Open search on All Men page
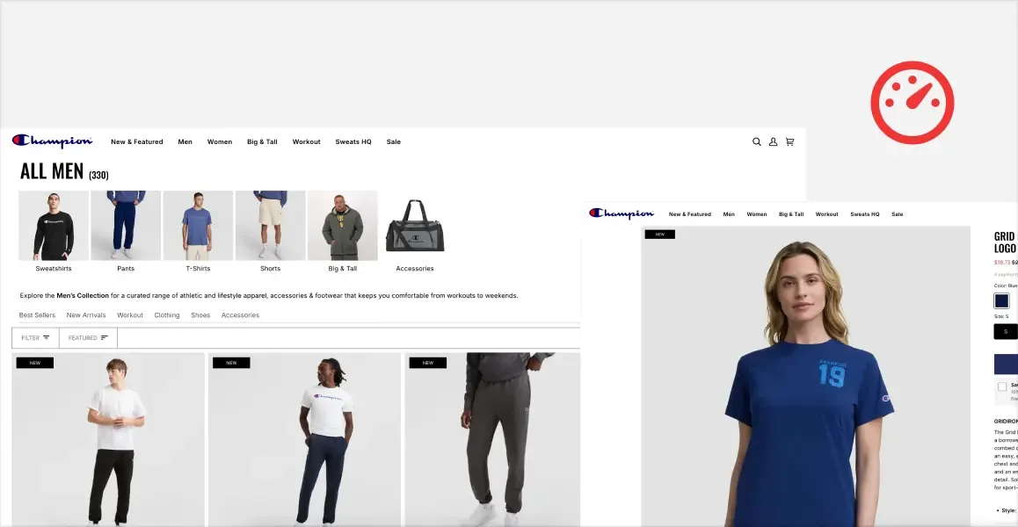 click(x=756, y=141)
